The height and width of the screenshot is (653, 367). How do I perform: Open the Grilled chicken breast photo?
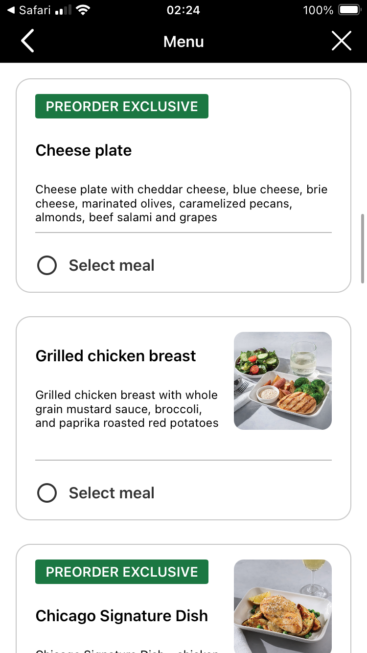click(x=282, y=381)
